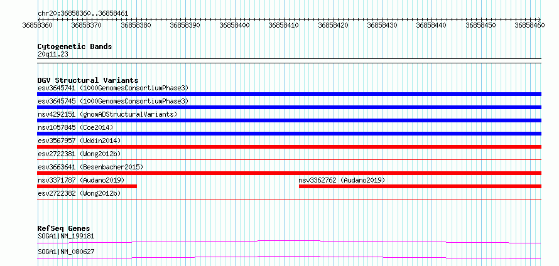The height and width of the screenshot is (266, 559).
Task: Click the 20q11.23 cytogenetic band bar
Action: tap(289, 61)
